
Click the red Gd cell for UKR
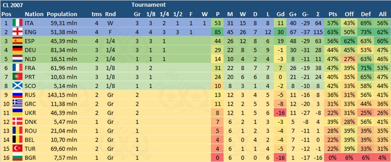[x=280, y=113]
